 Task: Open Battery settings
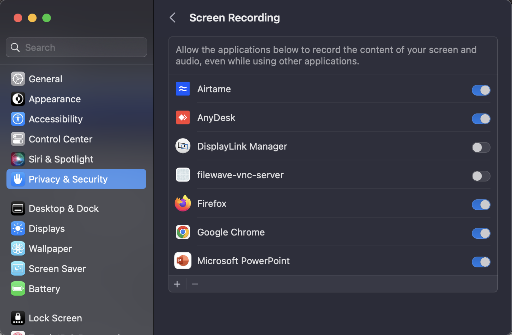(x=76, y=288)
